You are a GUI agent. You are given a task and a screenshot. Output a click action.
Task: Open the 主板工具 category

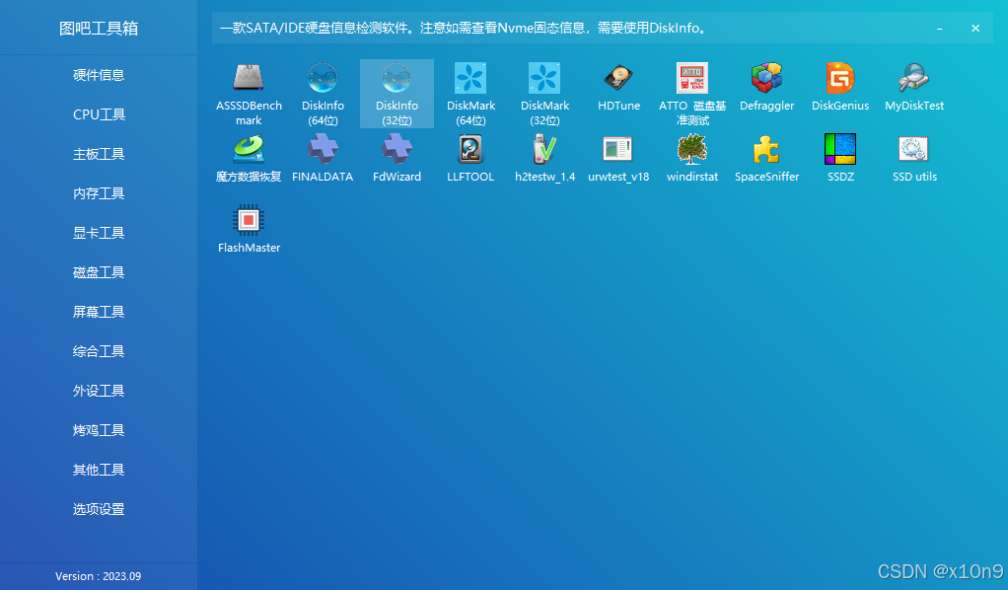click(x=99, y=154)
